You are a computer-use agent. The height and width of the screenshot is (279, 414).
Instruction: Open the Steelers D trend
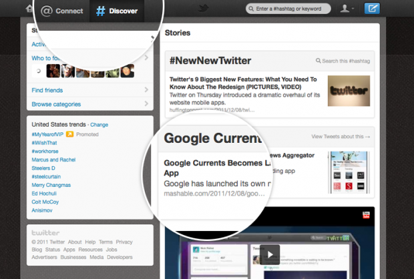coord(43,168)
